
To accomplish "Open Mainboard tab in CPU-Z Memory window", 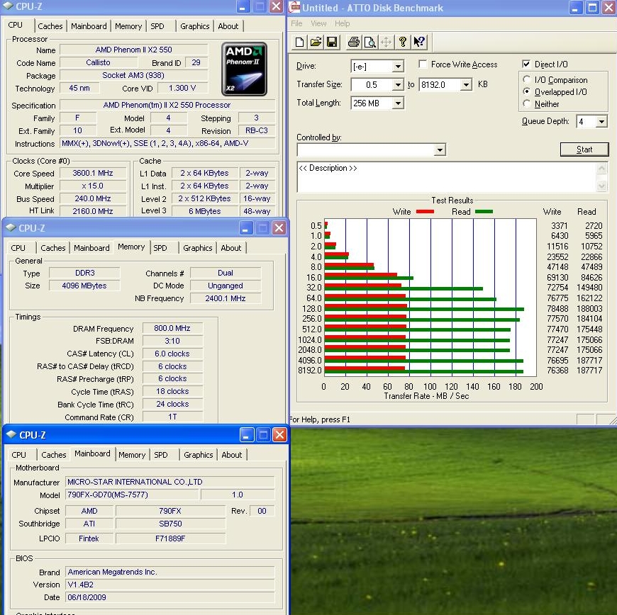I will (91, 248).
